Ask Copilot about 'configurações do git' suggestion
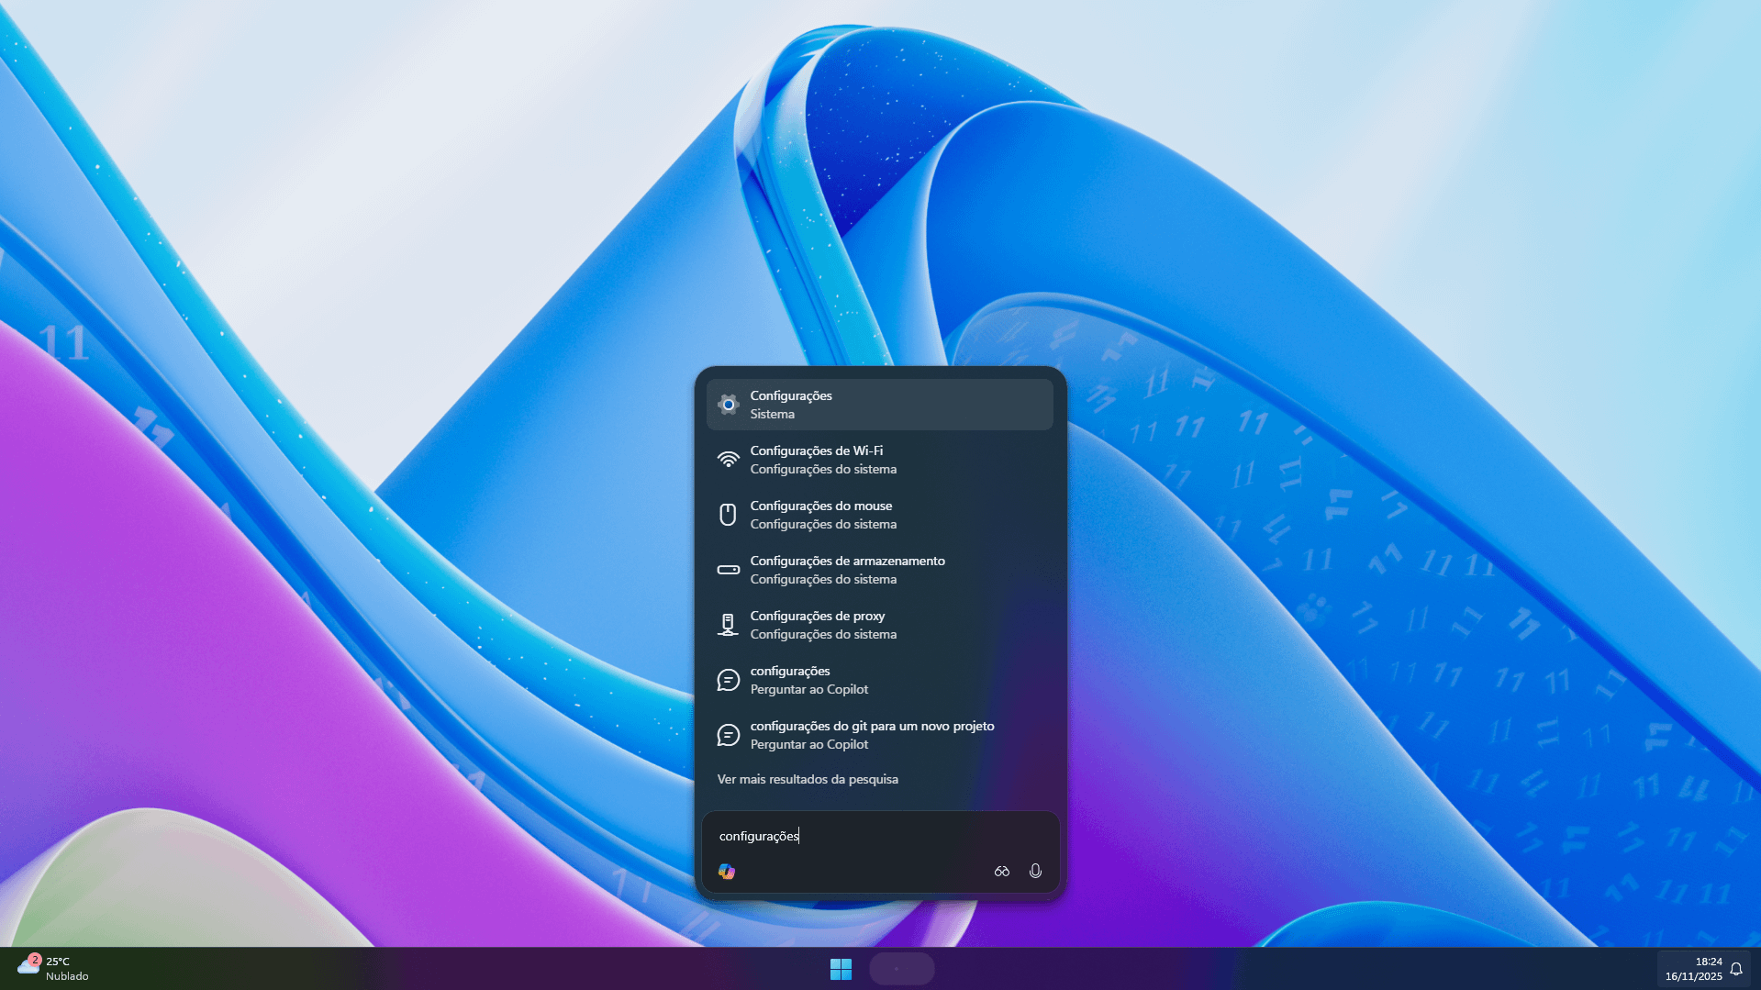 click(872, 726)
